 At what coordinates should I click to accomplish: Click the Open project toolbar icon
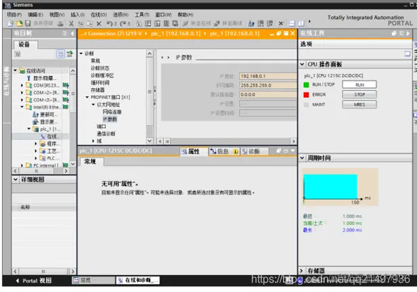[20, 24]
